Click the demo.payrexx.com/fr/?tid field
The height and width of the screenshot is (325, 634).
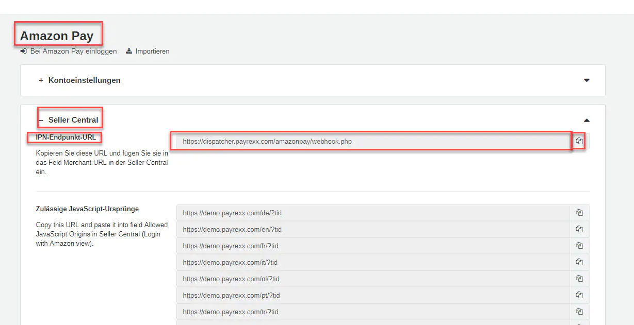[x=372, y=246]
